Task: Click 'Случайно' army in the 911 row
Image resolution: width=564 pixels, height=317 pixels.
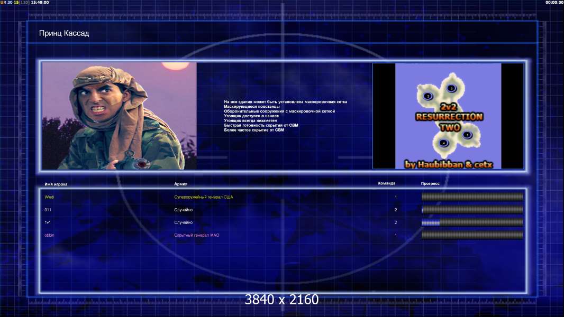Action: coord(184,210)
